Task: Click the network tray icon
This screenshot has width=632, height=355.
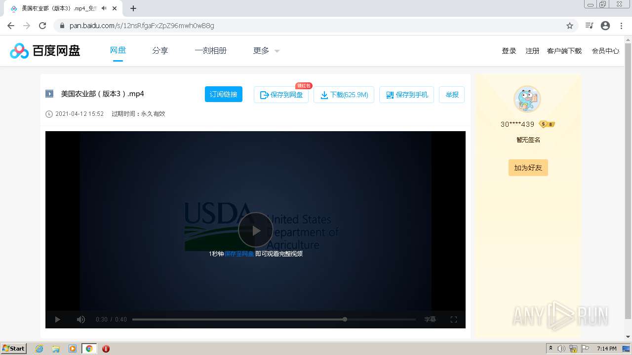Action: [x=573, y=349]
